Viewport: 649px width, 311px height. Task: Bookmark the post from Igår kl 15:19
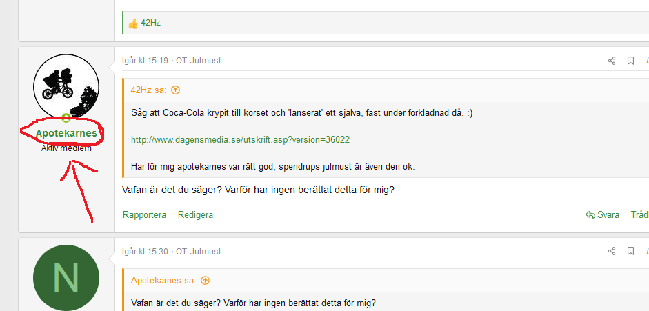[x=630, y=61]
